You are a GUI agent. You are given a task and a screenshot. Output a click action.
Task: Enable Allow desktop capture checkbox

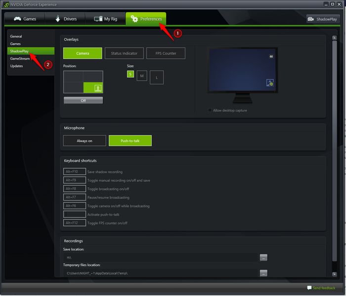[210, 110]
